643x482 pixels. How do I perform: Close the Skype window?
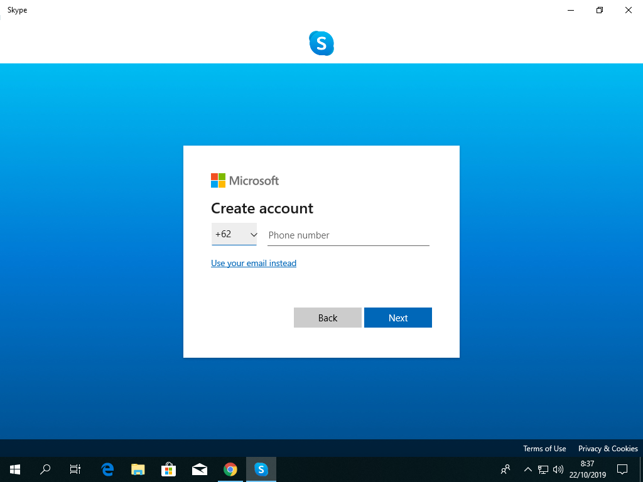(628, 10)
